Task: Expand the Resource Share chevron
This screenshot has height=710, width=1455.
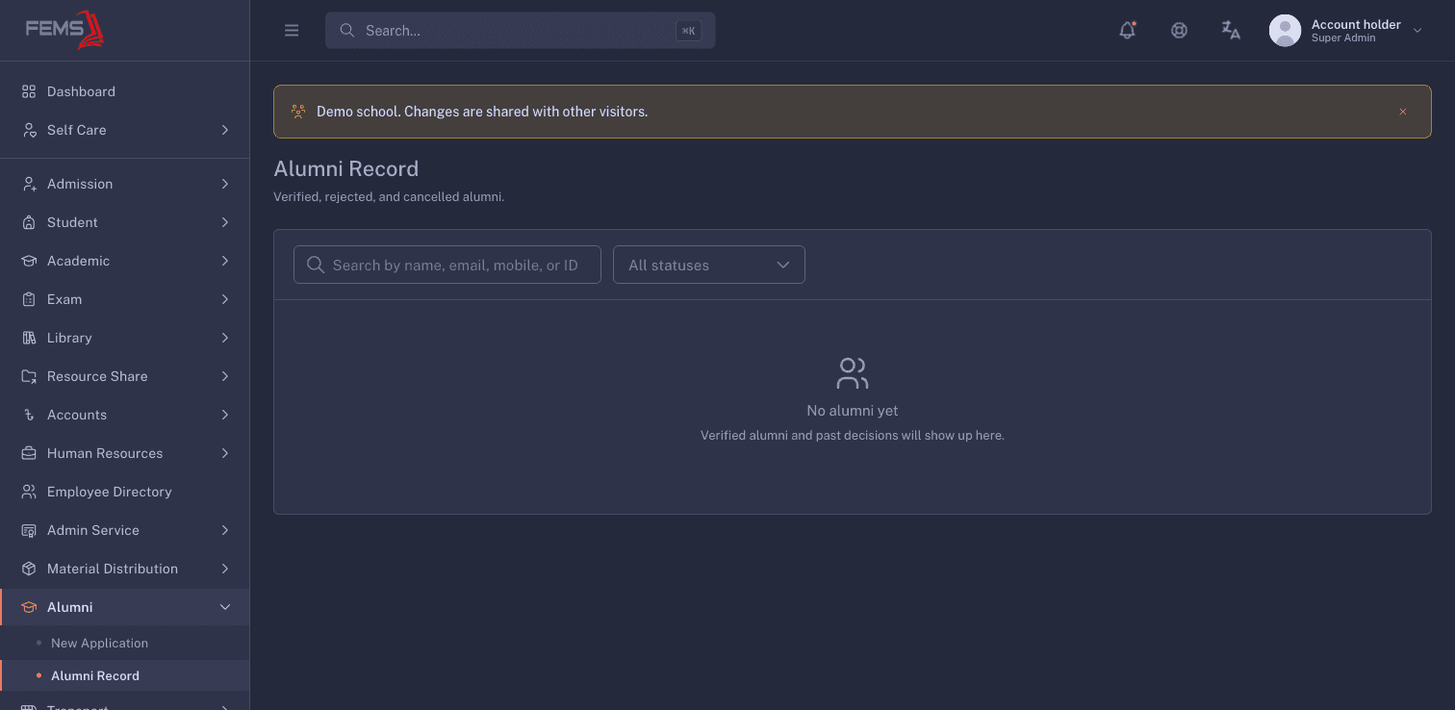Action: pos(225,376)
